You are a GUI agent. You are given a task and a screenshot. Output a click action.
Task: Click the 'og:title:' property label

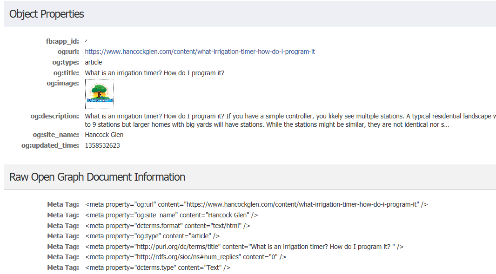coord(67,73)
